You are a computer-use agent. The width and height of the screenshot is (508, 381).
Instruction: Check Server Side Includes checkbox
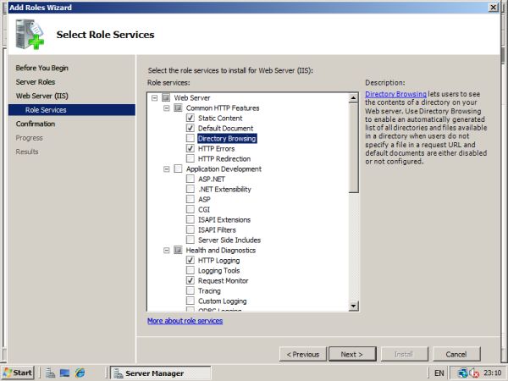pos(190,240)
